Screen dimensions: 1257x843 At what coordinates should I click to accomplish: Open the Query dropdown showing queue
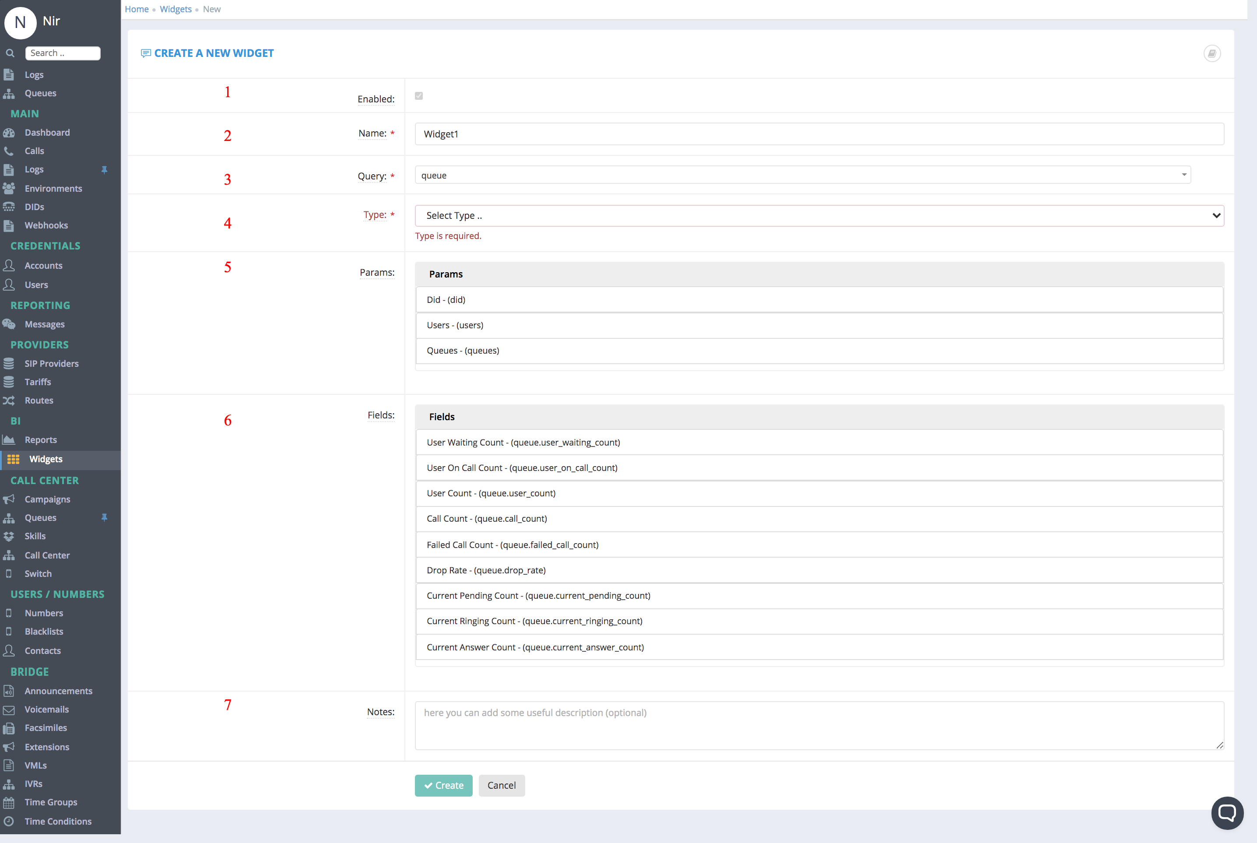point(803,175)
